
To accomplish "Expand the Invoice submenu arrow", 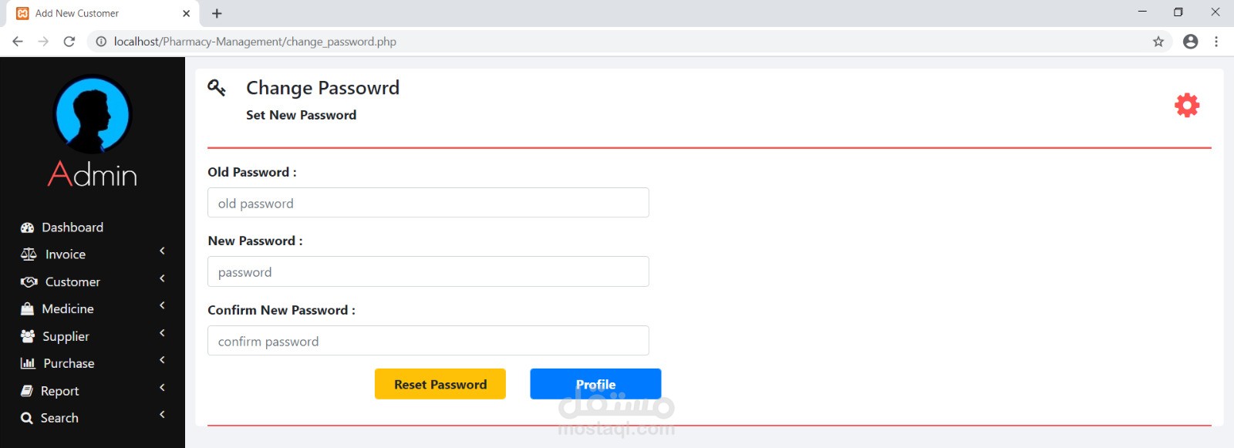I will pos(162,251).
